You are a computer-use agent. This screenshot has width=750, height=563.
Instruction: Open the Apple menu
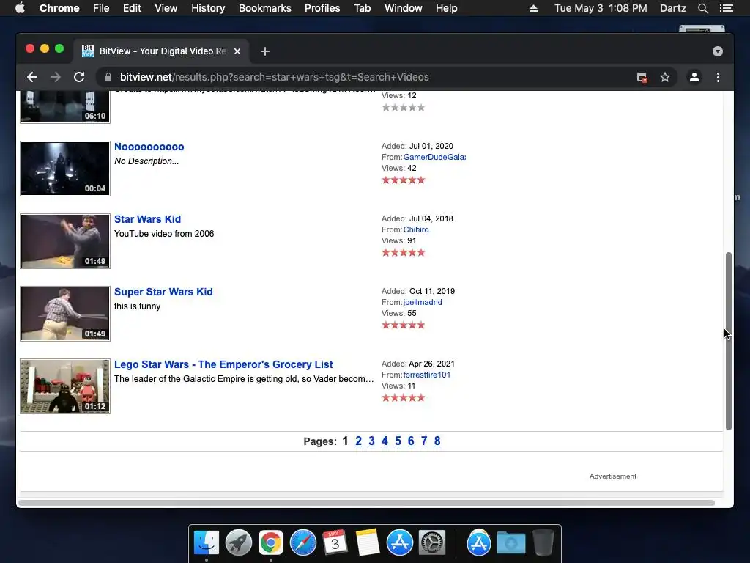pos(20,8)
